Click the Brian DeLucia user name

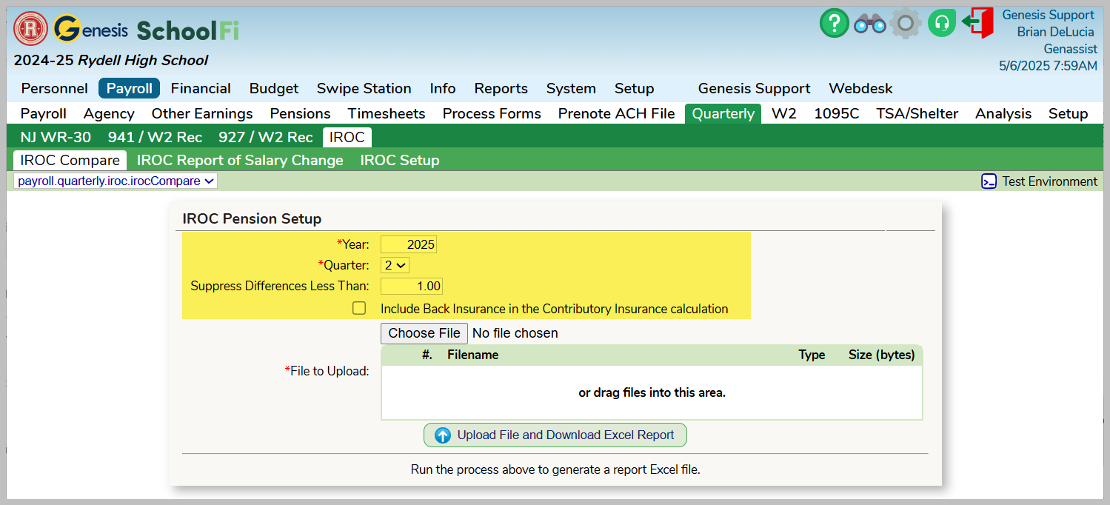pyautogui.click(x=1055, y=32)
